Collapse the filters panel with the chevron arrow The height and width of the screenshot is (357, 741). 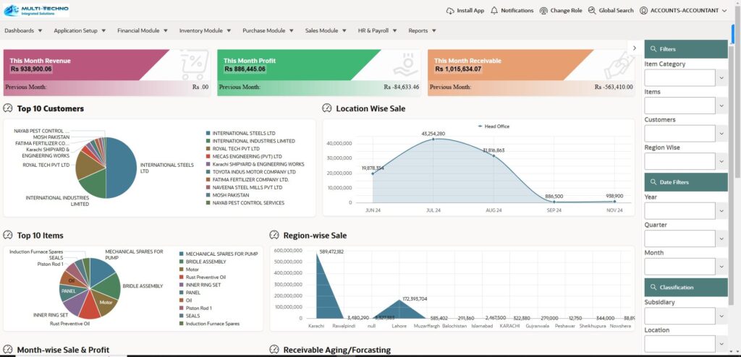click(x=635, y=48)
